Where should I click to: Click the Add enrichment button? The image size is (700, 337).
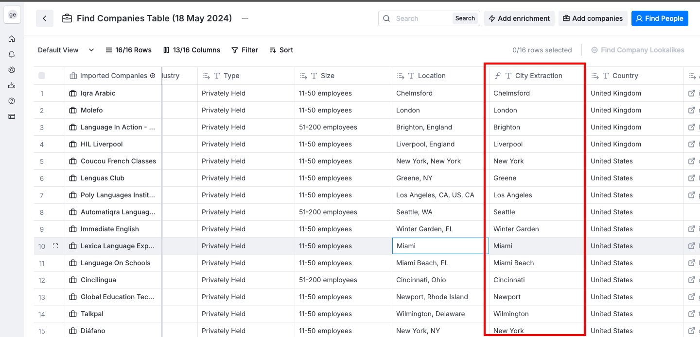coord(519,18)
